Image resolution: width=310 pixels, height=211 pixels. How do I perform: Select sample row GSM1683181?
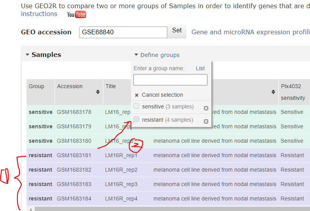(x=74, y=155)
